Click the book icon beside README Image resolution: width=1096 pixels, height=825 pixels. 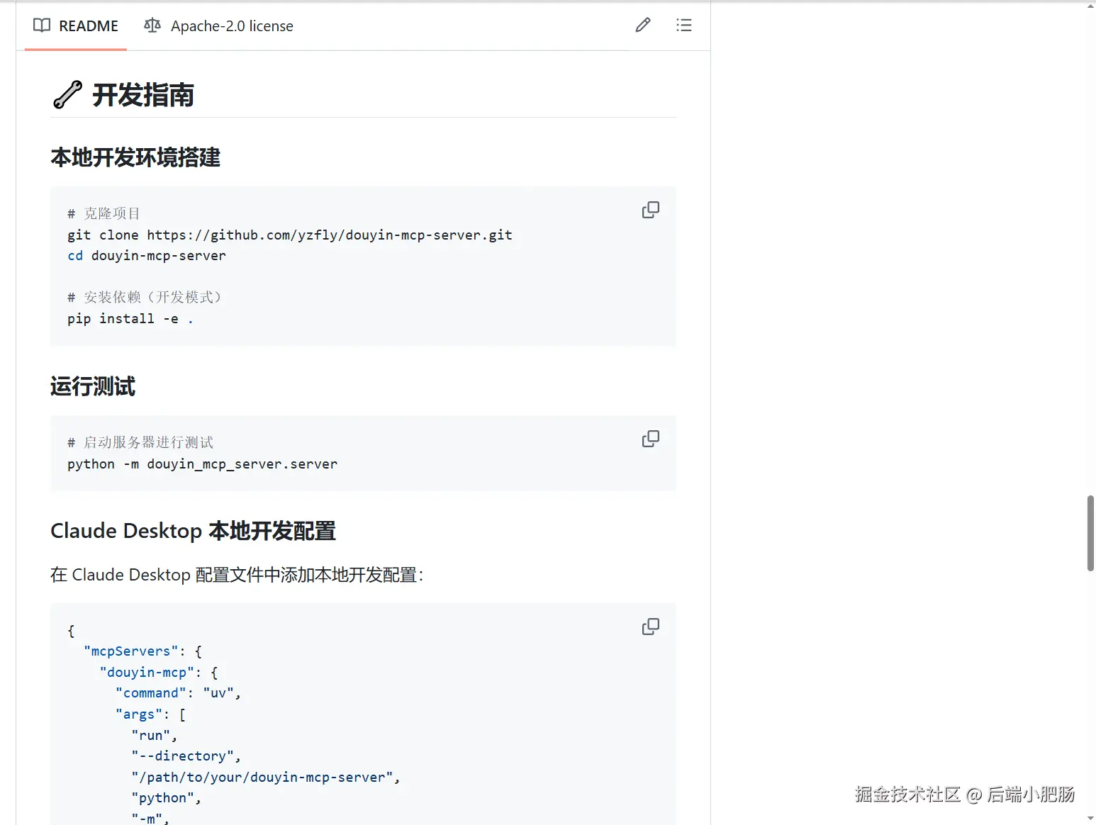tap(42, 26)
